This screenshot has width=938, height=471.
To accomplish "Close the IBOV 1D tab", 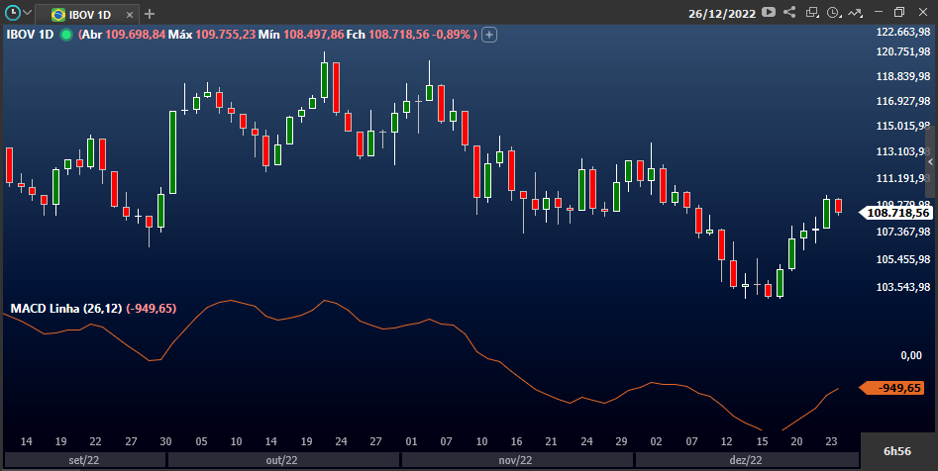I will pos(130,14).
